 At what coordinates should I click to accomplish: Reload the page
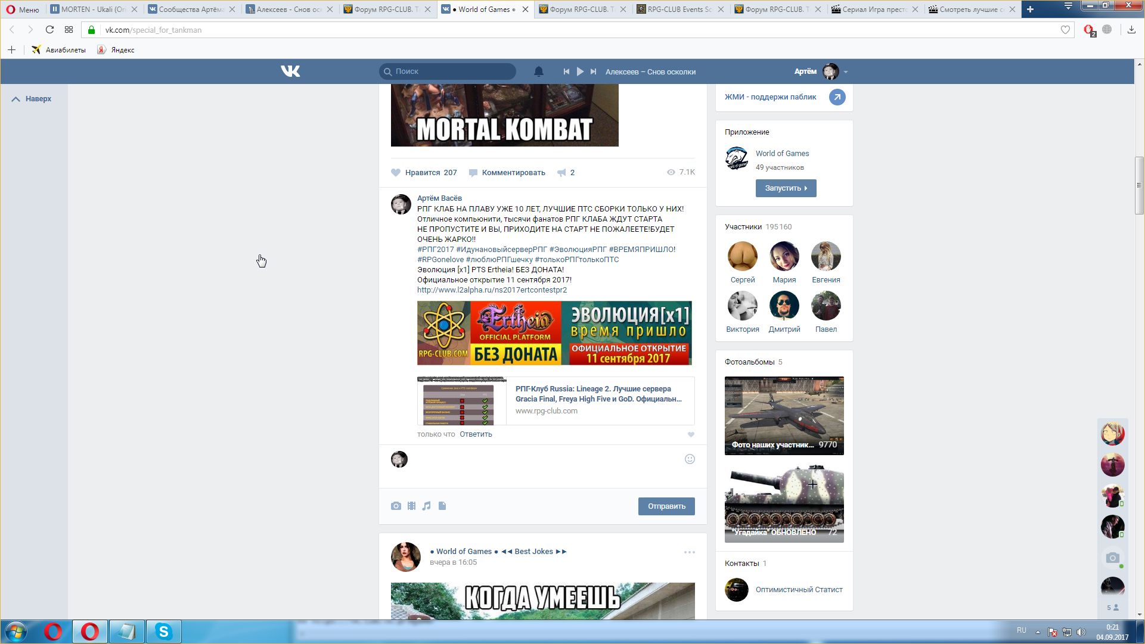(x=49, y=30)
